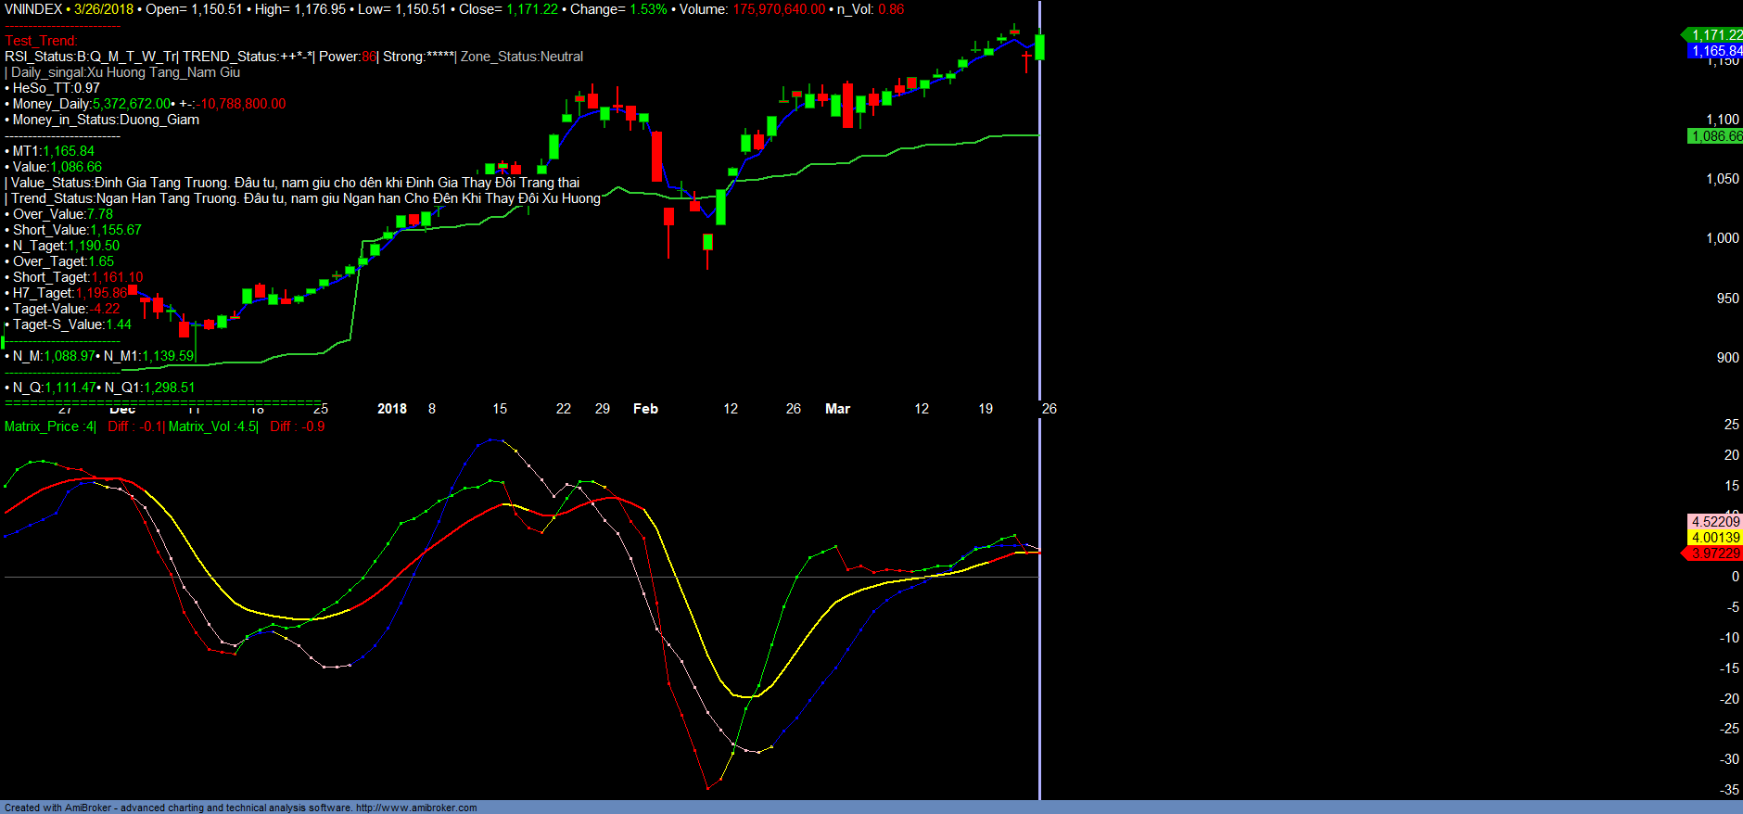Select the blue 1,165.84 price tag
The image size is (1743, 814).
pos(1715,51)
